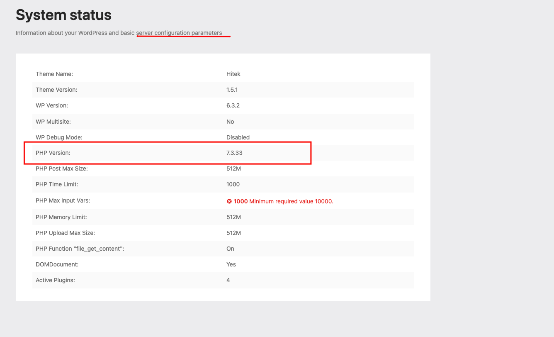Select the Theme Name label
Viewport: 554px width, 337px height.
54,74
